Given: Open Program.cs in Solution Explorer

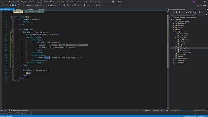Looking at the screenshot, I should click(x=181, y=60).
